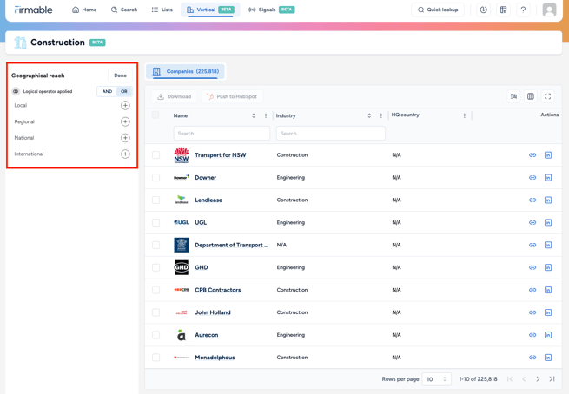The width and height of the screenshot is (569, 394).
Task: Tick the Transport for NSW checkbox
Action: tap(156, 155)
